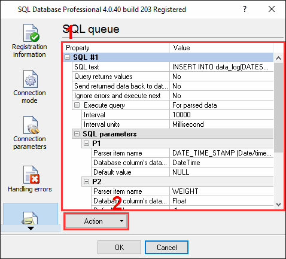286x259 pixels.
Task: Click No value of Ignore errors row
Action: click(x=221, y=96)
